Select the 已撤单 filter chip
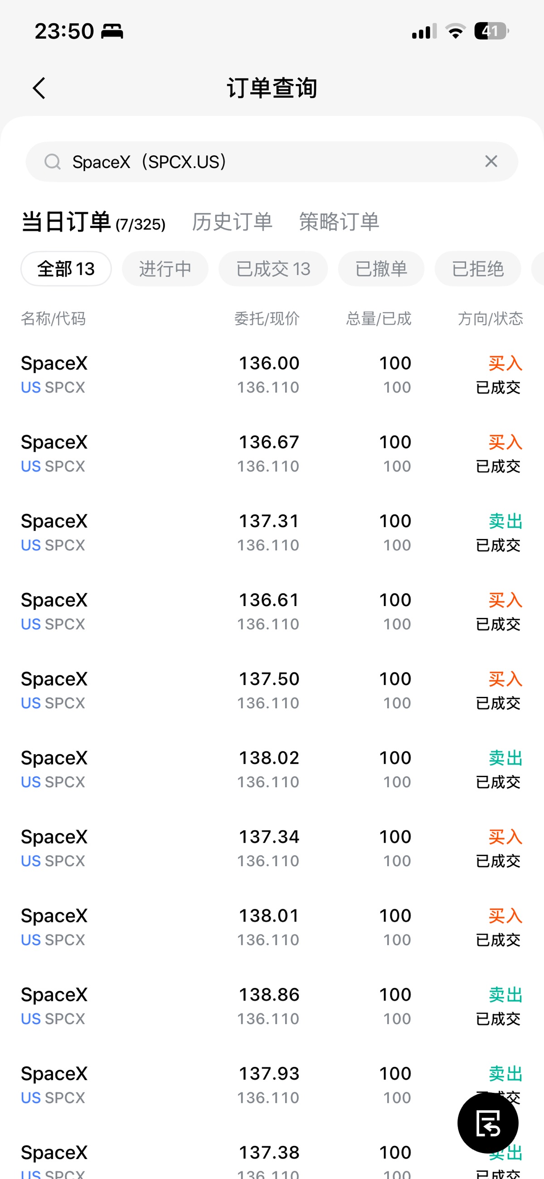 point(381,269)
